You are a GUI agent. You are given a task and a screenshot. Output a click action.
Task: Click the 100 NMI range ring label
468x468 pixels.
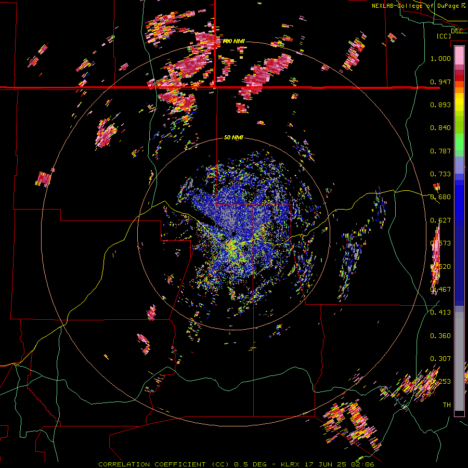coord(233,41)
